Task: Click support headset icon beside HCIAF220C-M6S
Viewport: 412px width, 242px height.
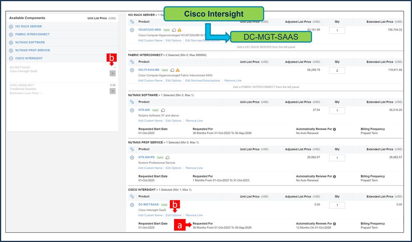Action: click(174, 30)
